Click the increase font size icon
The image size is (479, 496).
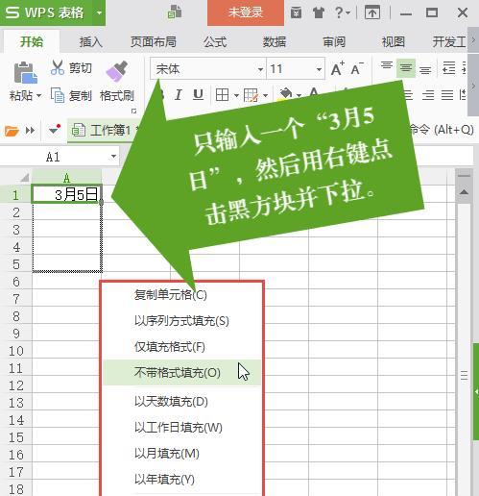[x=337, y=68]
